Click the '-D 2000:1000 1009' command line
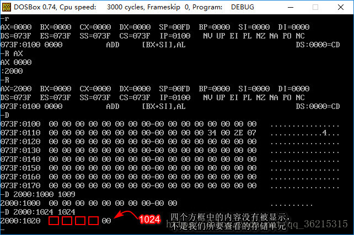 (x=38, y=194)
